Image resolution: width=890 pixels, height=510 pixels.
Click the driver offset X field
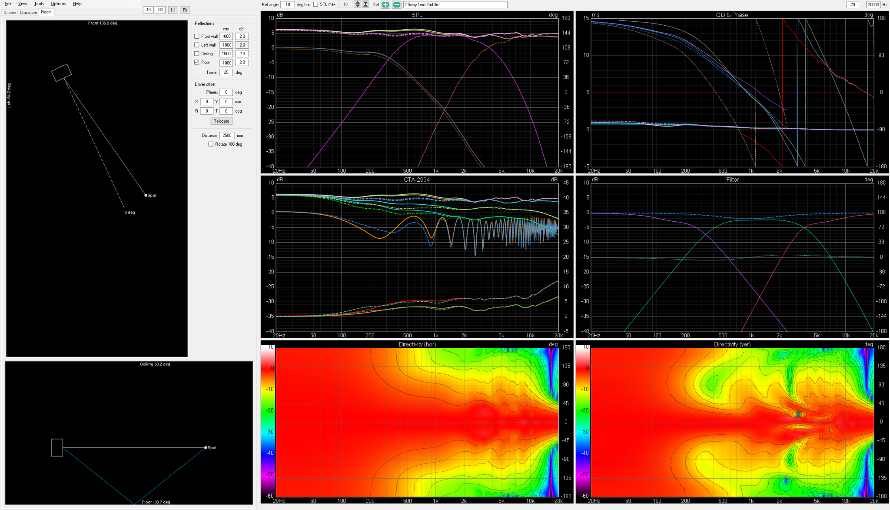tap(207, 102)
